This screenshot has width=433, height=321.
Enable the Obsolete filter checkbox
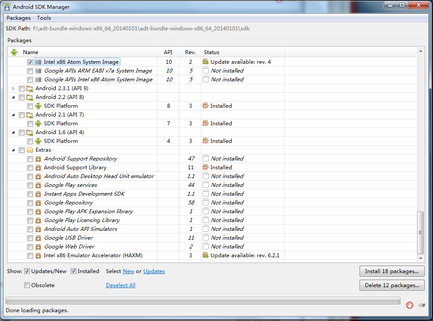pyautogui.click(x=27, y=285)
